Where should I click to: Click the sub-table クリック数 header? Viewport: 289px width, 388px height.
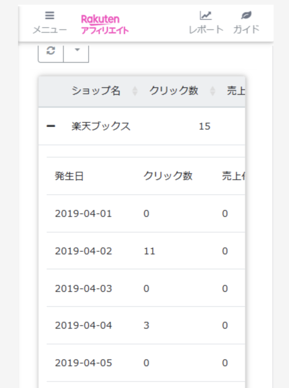[168, 176]
